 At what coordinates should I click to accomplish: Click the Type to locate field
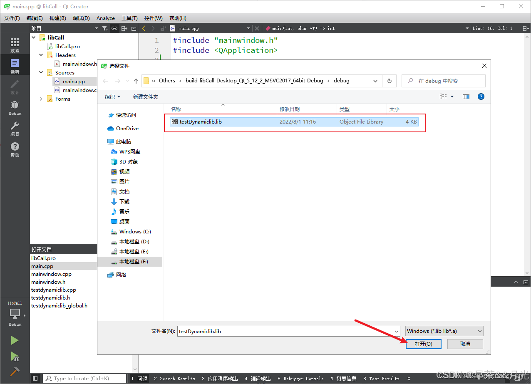coord(84,379)
